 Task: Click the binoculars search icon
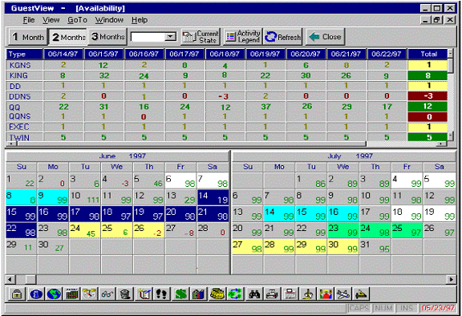tap(254, 294)
